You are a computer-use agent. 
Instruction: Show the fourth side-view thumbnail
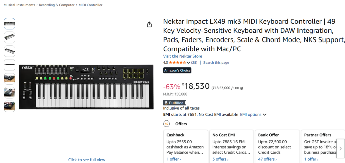pyautogui.click(x=9, y=65)
